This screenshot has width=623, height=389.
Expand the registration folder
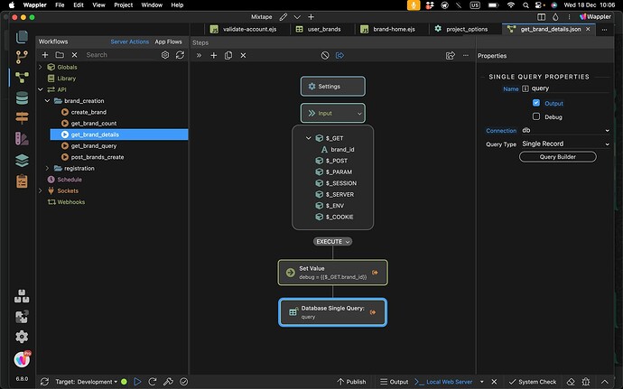click(x=47, y=168)
